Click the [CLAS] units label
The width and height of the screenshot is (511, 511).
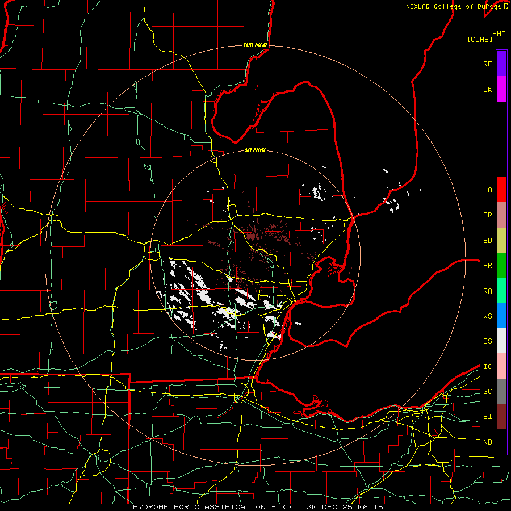click(x=480, y=39)
